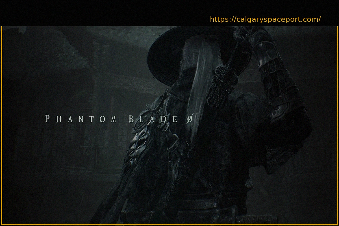Screen dimensions: 339x226
Task: Open the calgaryspaceport.com URL link
Action: (x=265, y=19)
